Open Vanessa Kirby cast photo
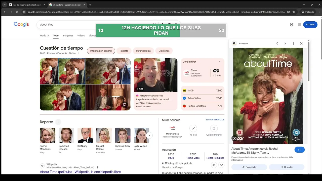This screenshot has width=322, height=181. 123,135
